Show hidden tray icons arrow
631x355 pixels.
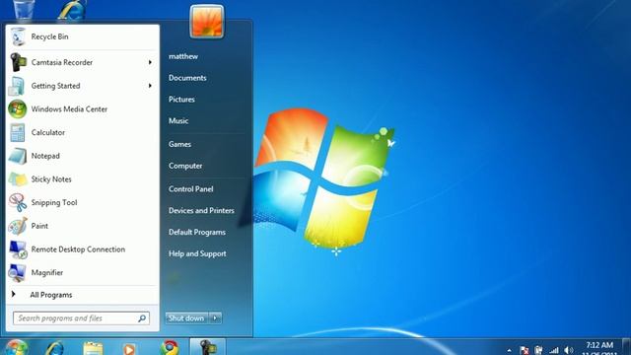(x=510, y=351)
